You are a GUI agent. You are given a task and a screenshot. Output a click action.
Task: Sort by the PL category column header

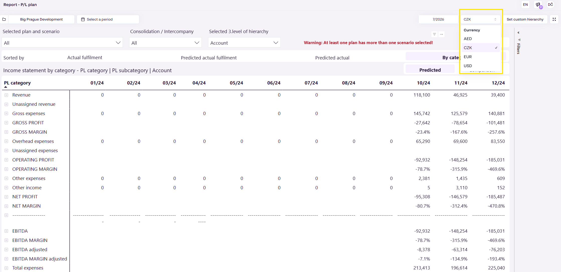click(17, 83)
